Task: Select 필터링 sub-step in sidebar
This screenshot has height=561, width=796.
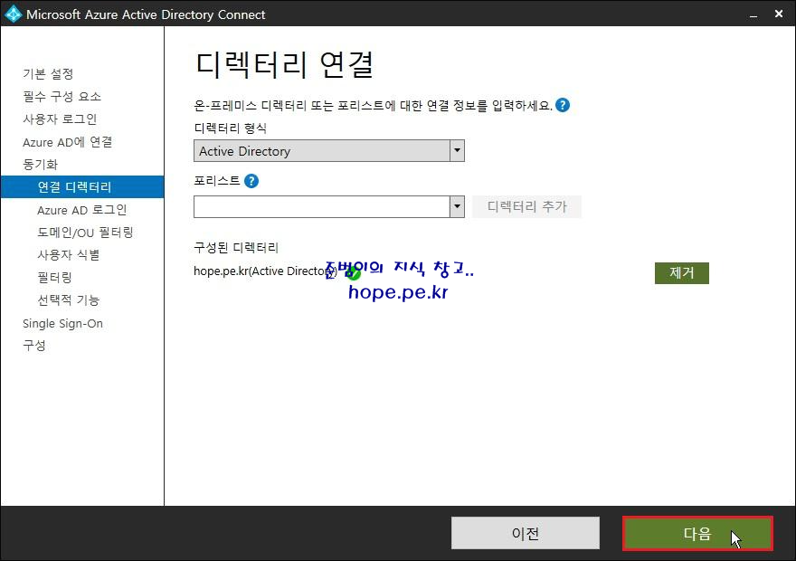Action: click(55, 278)
